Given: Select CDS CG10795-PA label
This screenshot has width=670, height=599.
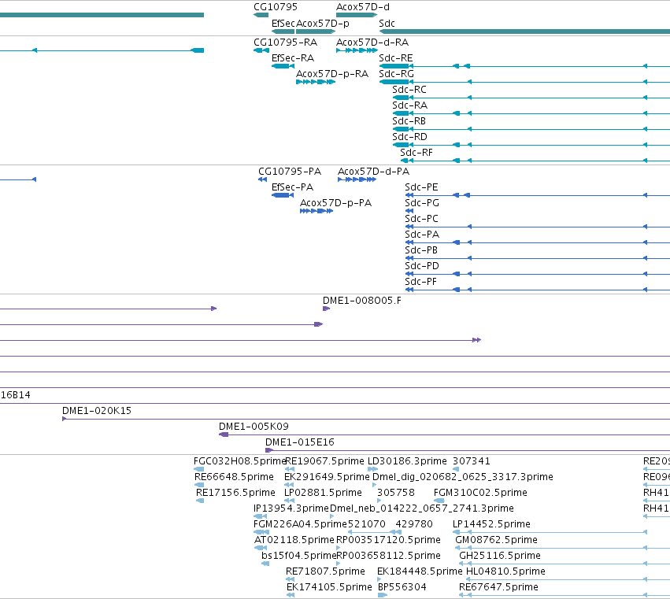Looking at the screenshot, I should click(x=290, y=172).
